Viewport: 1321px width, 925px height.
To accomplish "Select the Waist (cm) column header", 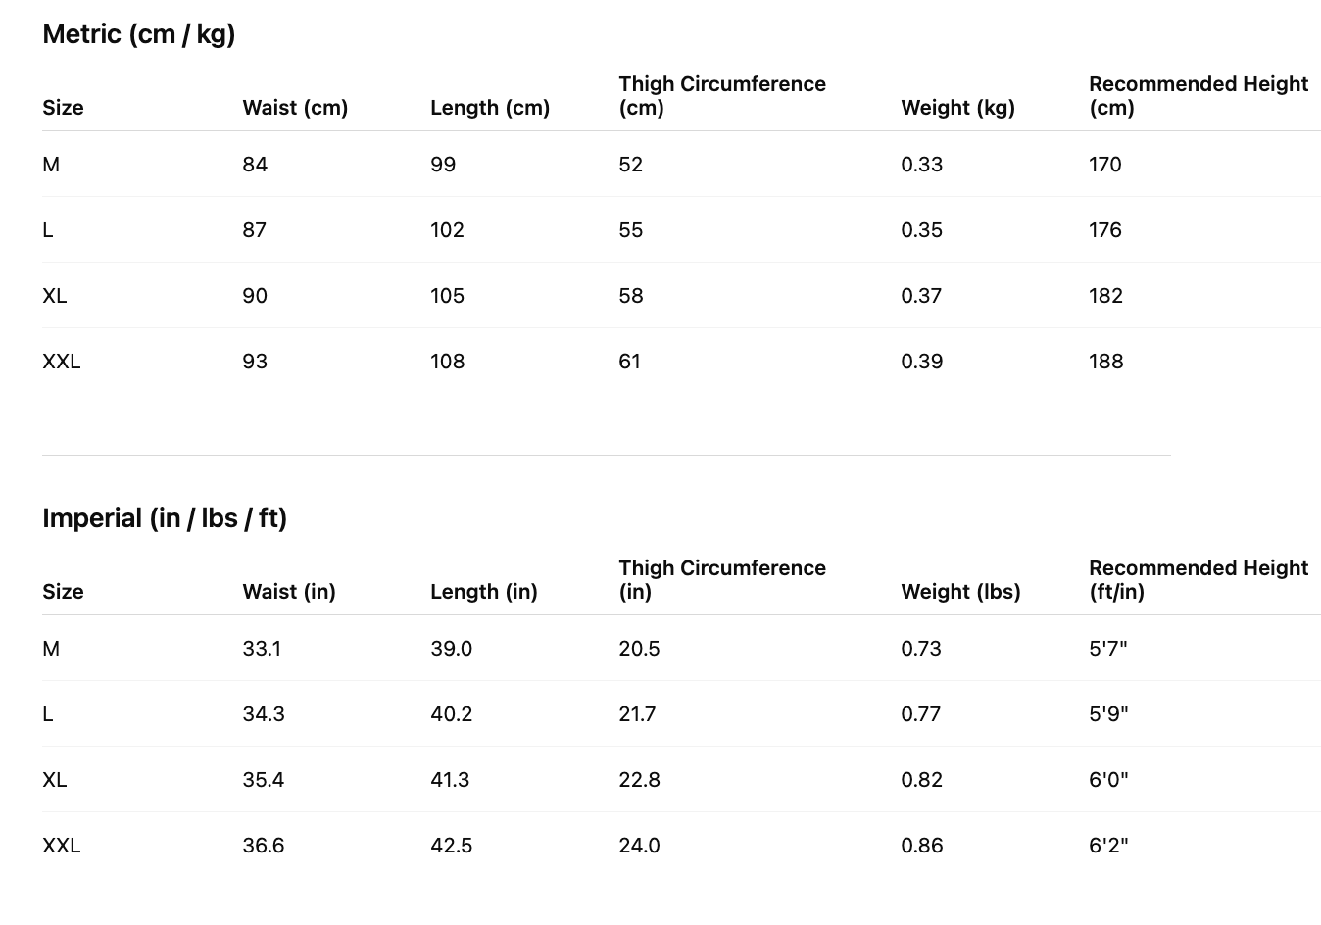I will pos(295,108).
